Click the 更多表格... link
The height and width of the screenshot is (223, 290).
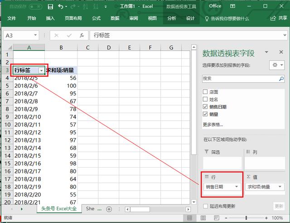point(213,124)
